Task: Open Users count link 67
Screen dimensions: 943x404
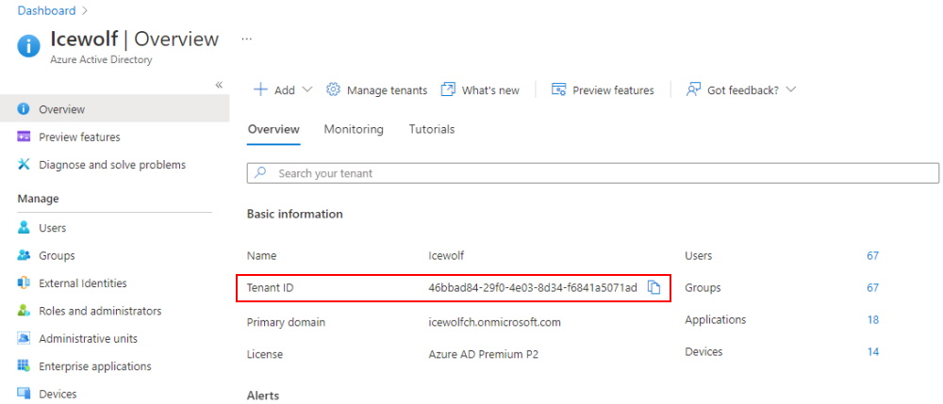Action: tap(872, 256)
